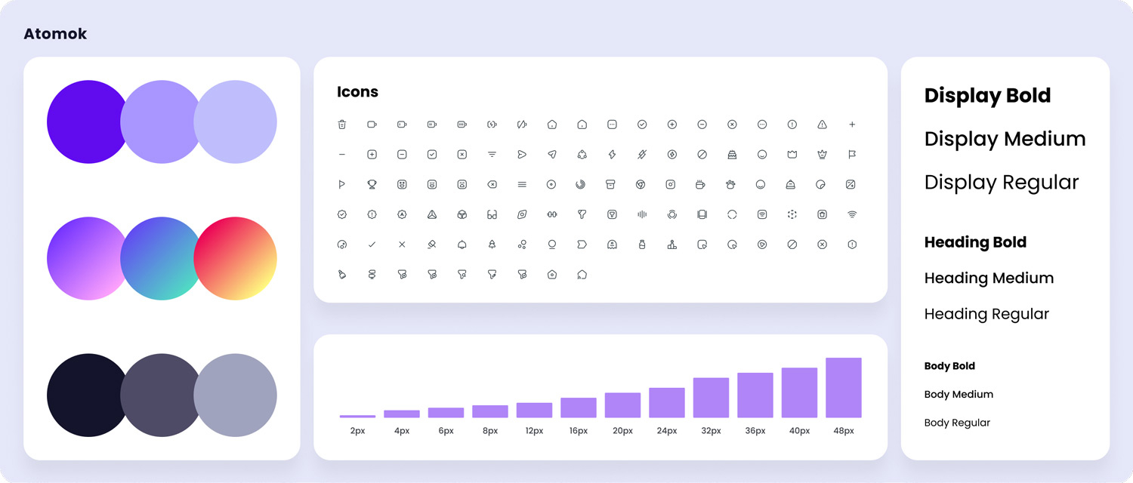Select the notification bell icon
1133x483 pixels.
click(x=462, y=245)
